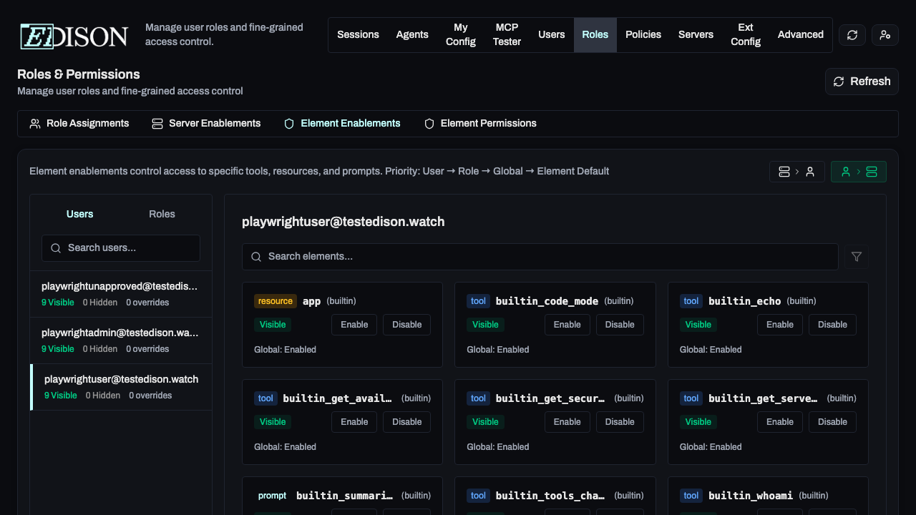Open the user settings icon in header
Viewport: 916px width, 515px height.
point(885,35)
